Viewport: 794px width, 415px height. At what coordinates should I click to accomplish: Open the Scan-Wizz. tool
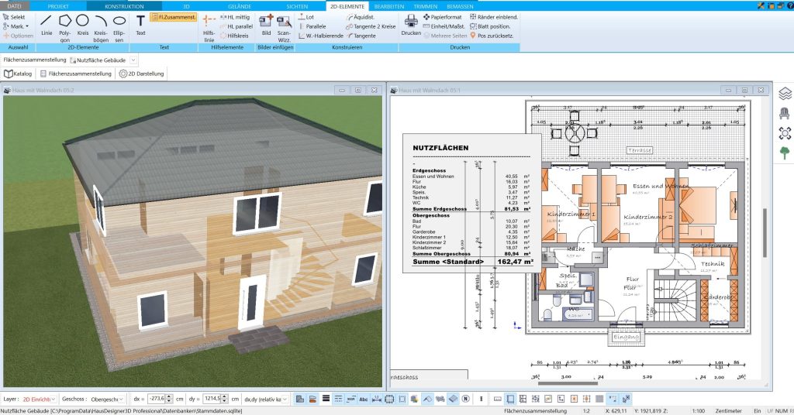pyautogui.click(x=284, y=29)
